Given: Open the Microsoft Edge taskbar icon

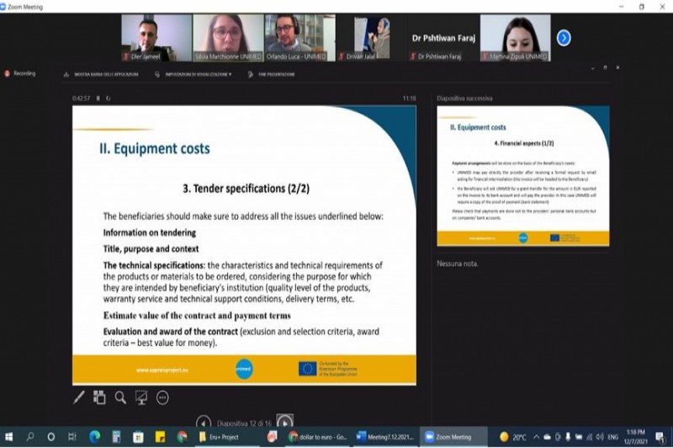Looking at the screenshot, I should point(94,437).
